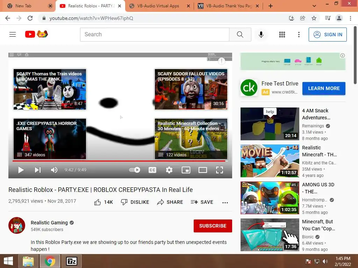The width and height of the screenshot is (358, 268).
Task: Switch to VB-Audio Thank You Page tab
Action: pos(228,6)
